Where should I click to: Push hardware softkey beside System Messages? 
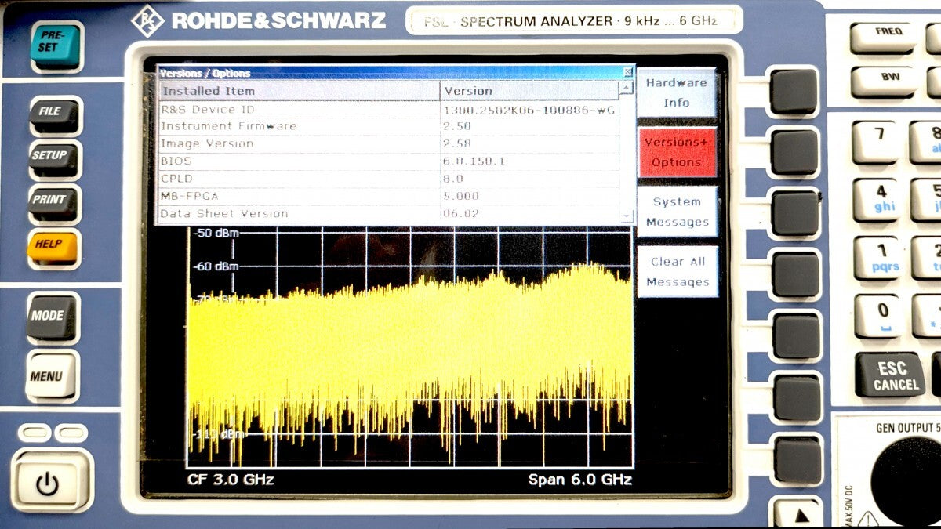[794, 213]
